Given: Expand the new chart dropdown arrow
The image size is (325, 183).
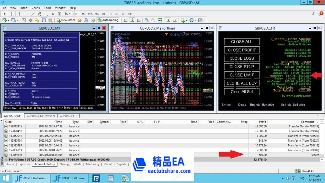Looking at the screenshot, I should pyautogui.click(x=9, y=20).
